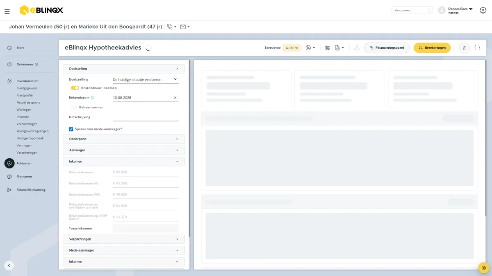The width and height of the screenshot is (492, 276).
Task: Click the eBlinqx logo
Action: point(41,10)
